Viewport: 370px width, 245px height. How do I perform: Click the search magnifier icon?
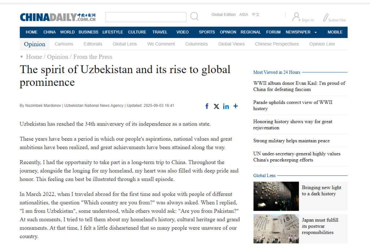coord(194,16)
